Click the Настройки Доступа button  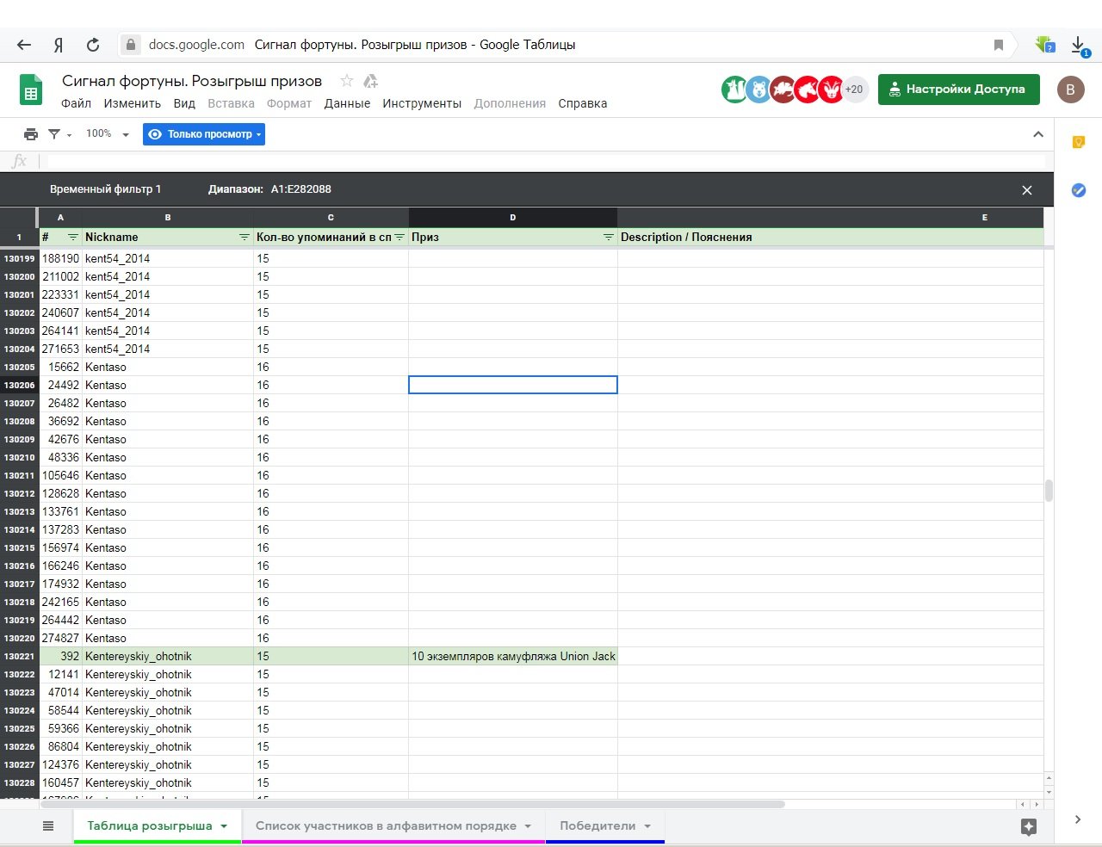click(x=958, y=90)
